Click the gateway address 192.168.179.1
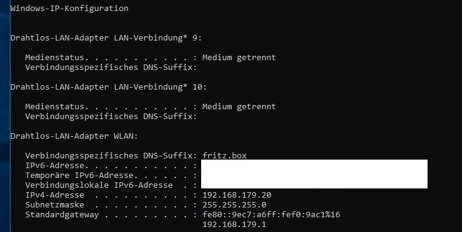This screenshot has height=232, width=462. point(234,225)
